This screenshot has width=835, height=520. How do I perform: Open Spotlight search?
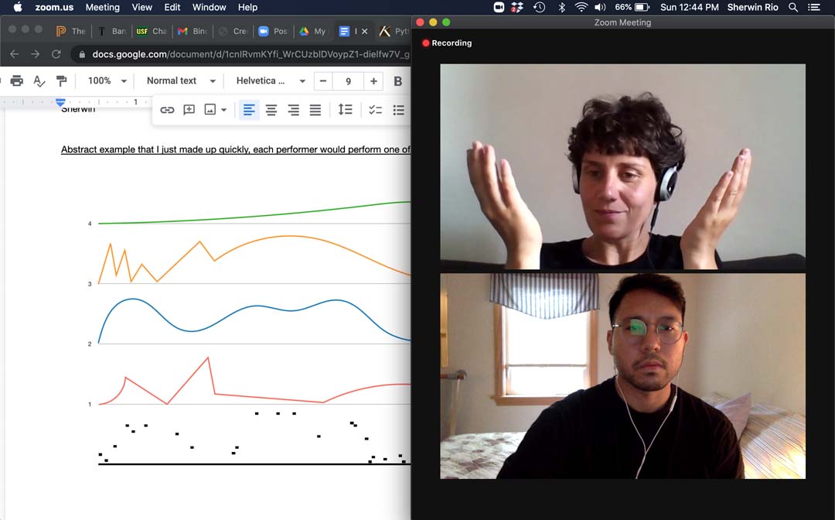793,8
